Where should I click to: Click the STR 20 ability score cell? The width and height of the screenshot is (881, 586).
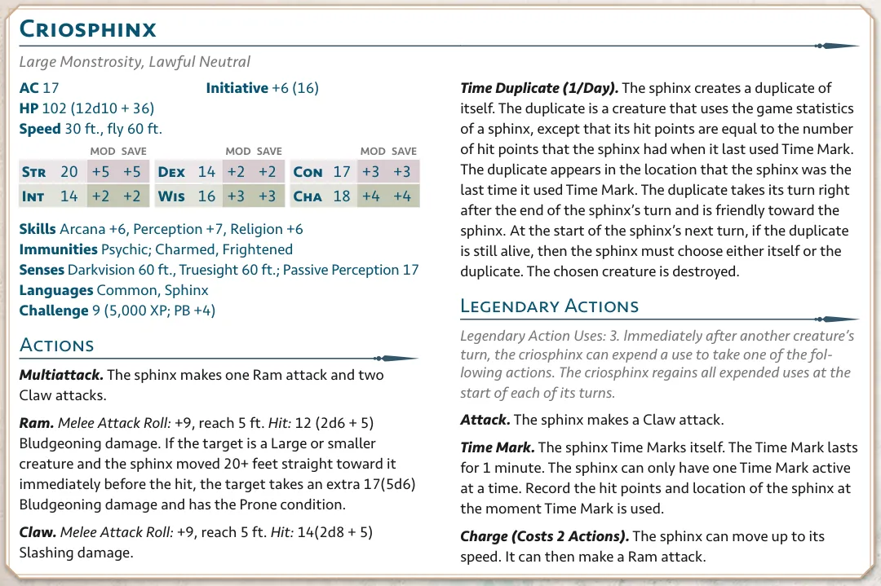click(x=50, y=172)
